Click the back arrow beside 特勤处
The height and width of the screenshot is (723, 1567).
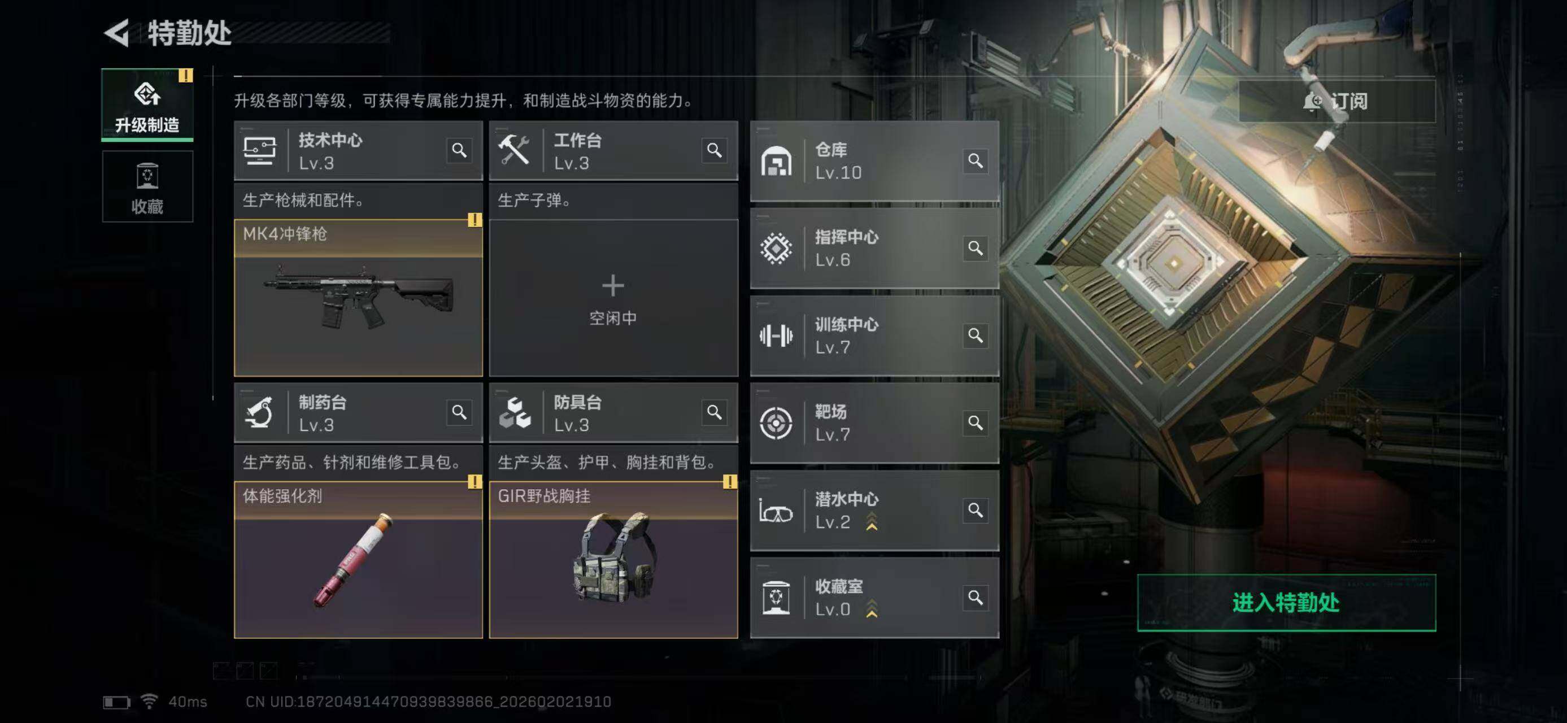click(x=117, y=32)
